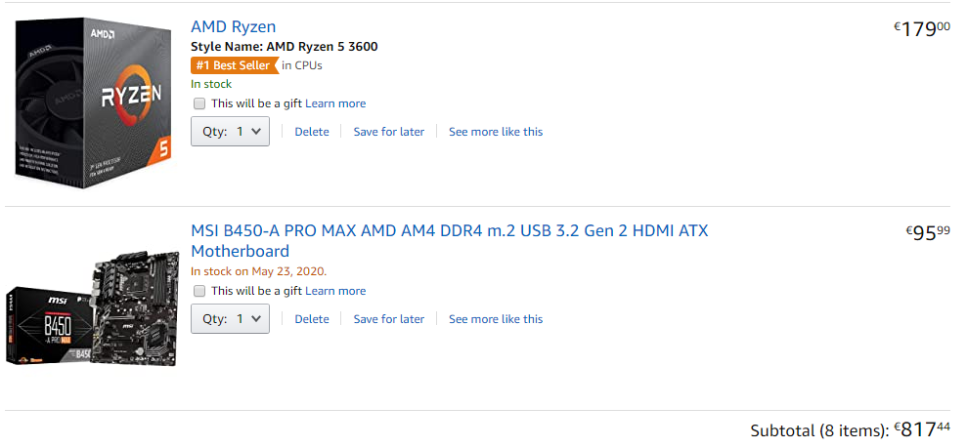Open the Qty dropdown for AMD Ryzen
This screenshot has width=967, height=448.
pyautogui.click(x=230, y=131)
